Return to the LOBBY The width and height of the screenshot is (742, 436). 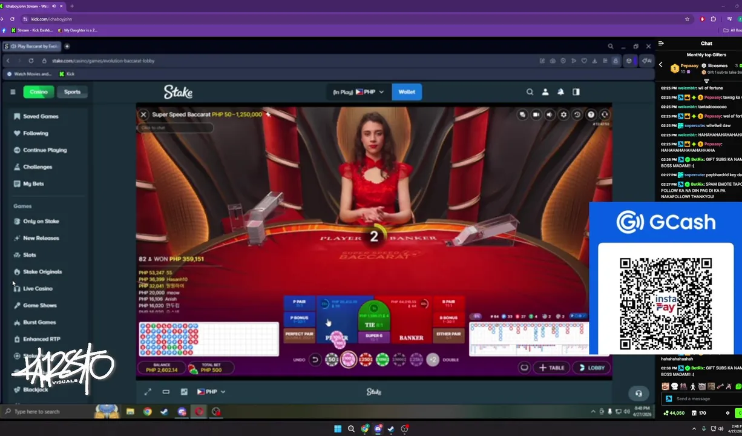591,368
